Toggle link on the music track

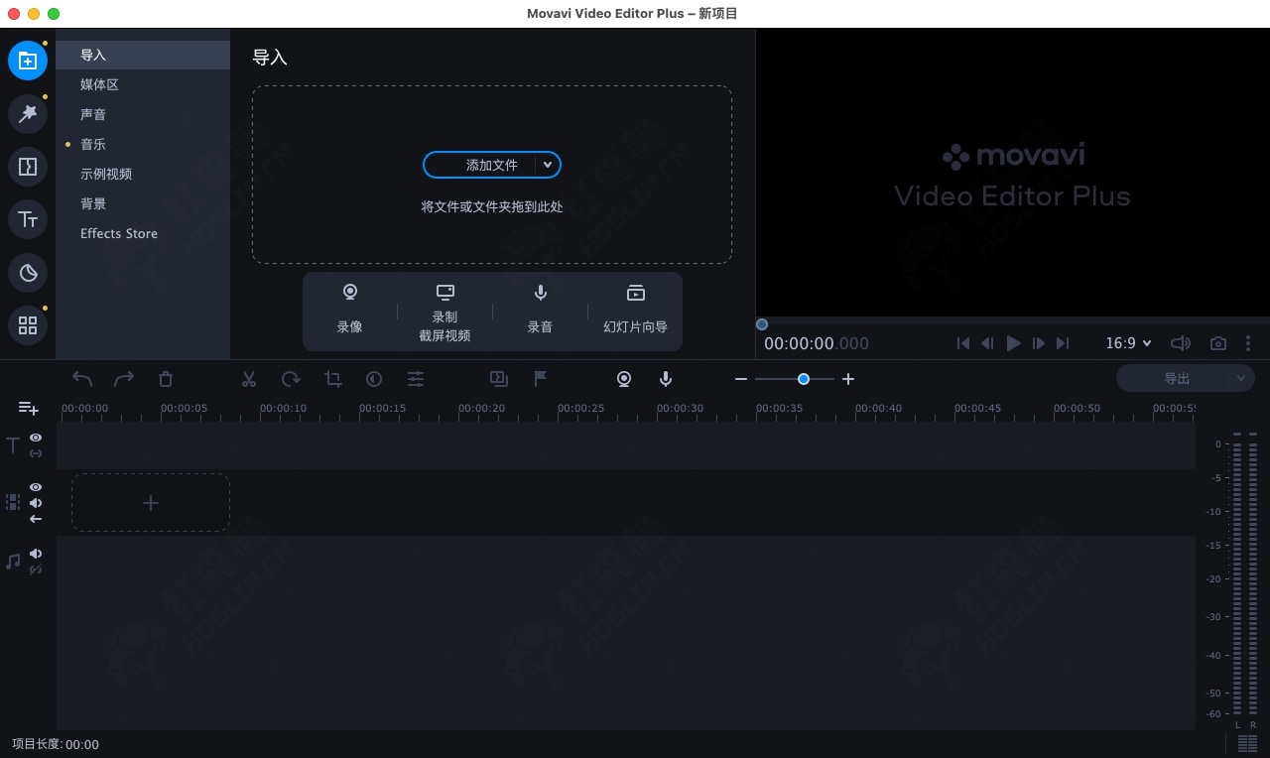click(36, 569)
